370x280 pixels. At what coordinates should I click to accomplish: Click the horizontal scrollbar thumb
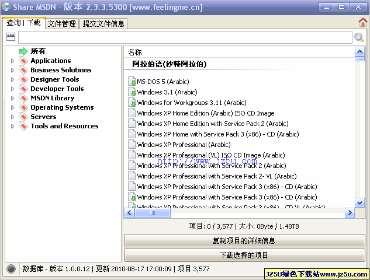point(153,213)
